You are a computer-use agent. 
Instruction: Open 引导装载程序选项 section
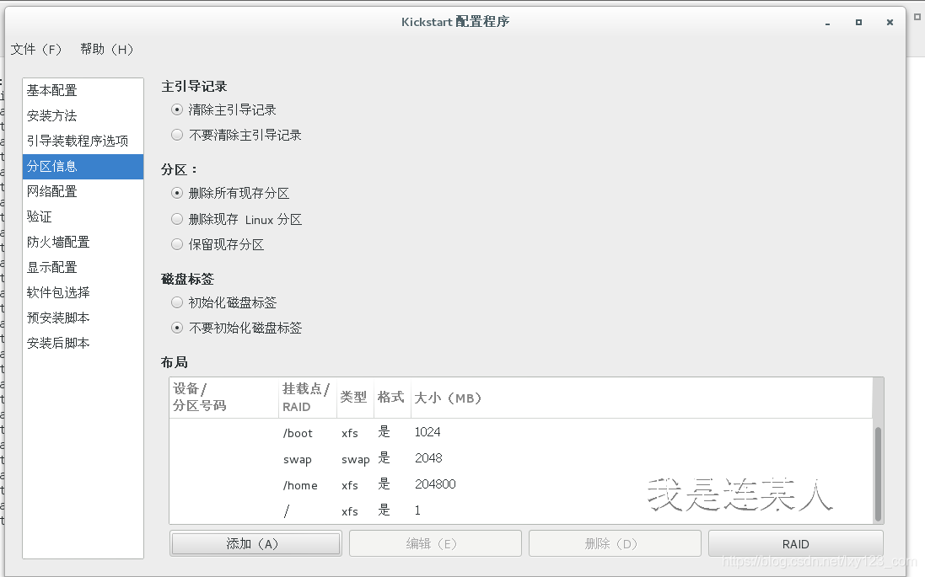click(x=83, y=141)
